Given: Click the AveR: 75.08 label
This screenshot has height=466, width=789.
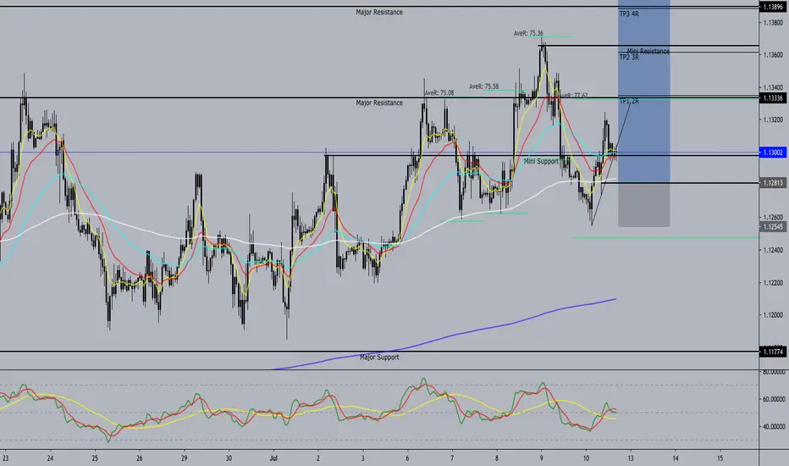Looking at the screenshot, I should 439,93.
